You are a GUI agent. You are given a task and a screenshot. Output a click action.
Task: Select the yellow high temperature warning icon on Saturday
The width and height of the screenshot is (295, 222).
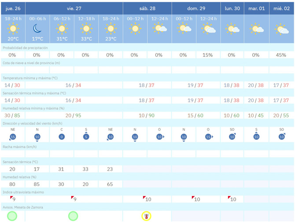(147, 216)
